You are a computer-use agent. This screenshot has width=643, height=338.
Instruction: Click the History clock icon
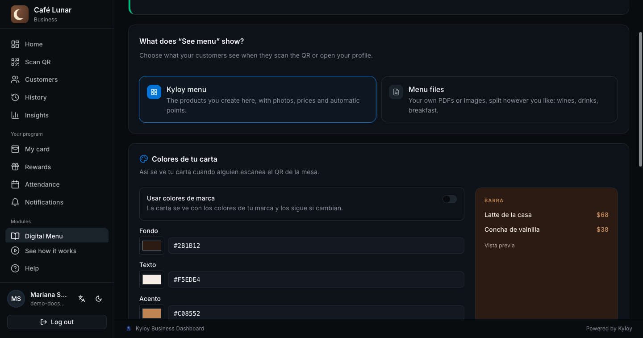(x=15, y=97)
